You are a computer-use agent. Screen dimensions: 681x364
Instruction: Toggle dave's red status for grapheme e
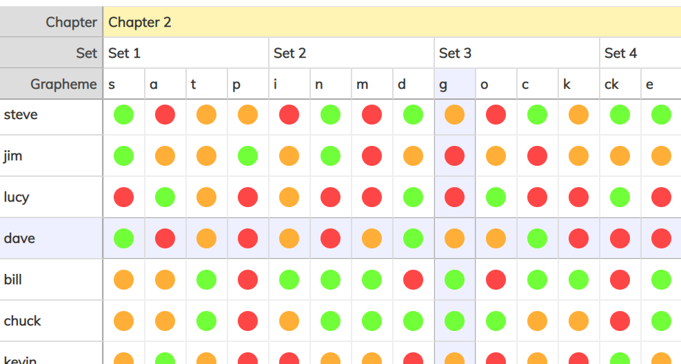(662, 238)
